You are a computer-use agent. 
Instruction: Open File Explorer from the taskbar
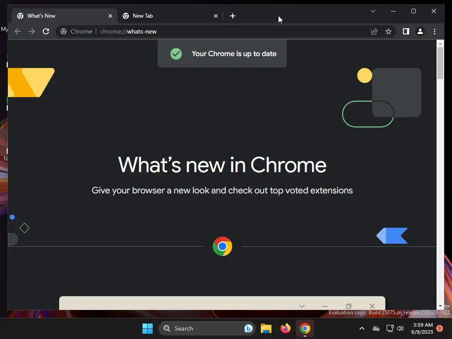click(266, 328)
